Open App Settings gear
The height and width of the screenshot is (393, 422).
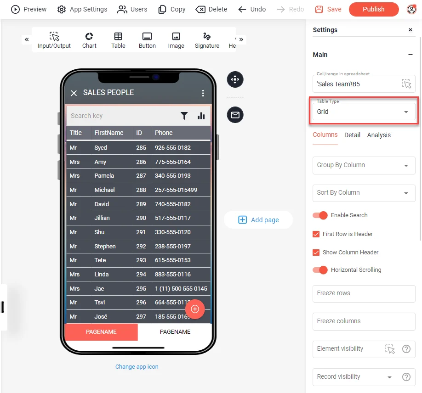[61, 9]
